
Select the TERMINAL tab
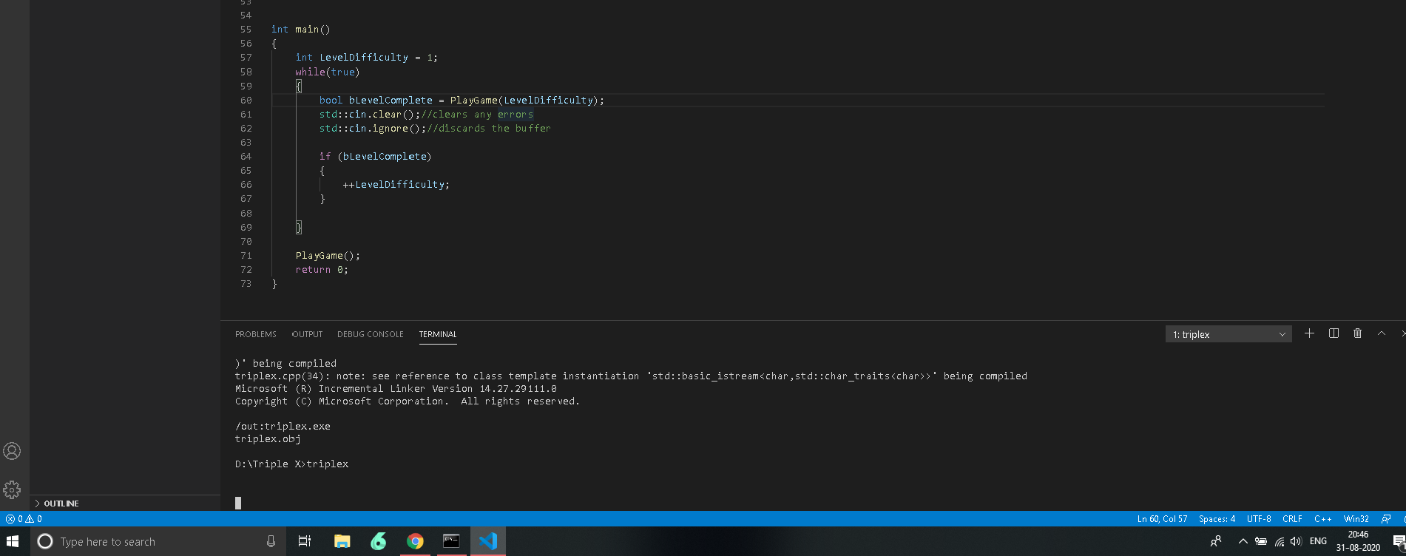tap(438, 334)
